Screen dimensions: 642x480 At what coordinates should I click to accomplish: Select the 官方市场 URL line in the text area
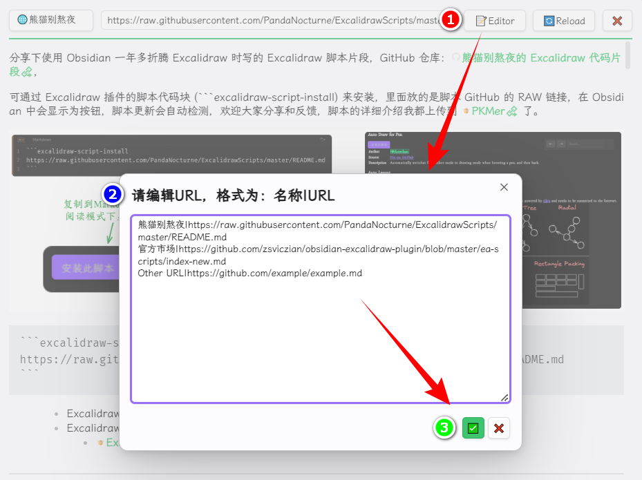(x=318, y=255)
